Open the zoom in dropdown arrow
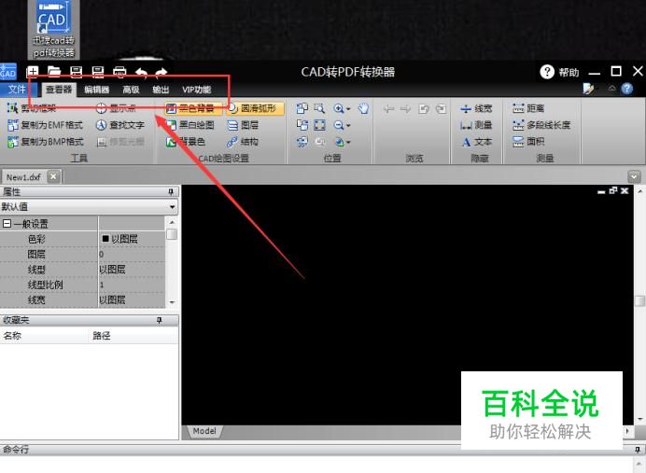The width and height of the screenshot is (646, 473). pos(348,108)
